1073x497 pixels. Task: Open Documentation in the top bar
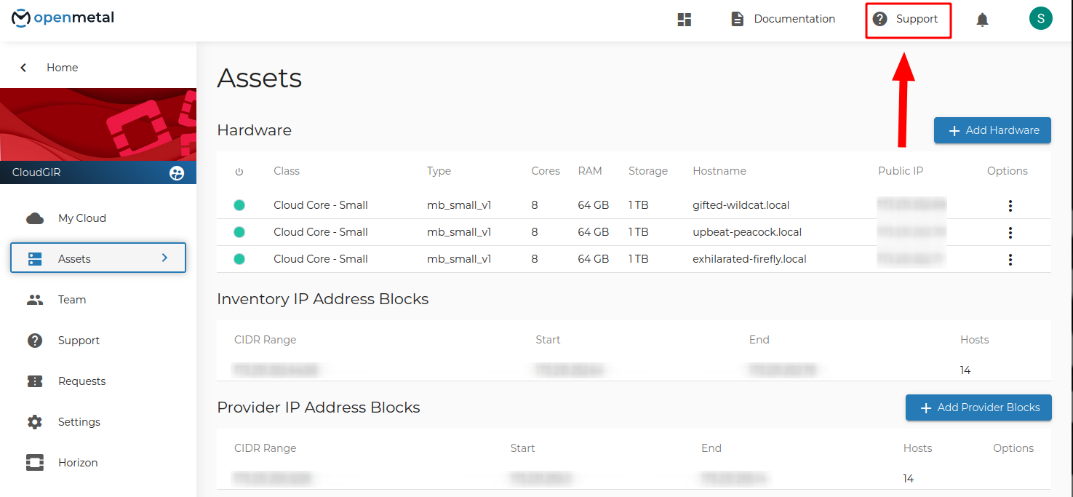click(x=783, y=20)
